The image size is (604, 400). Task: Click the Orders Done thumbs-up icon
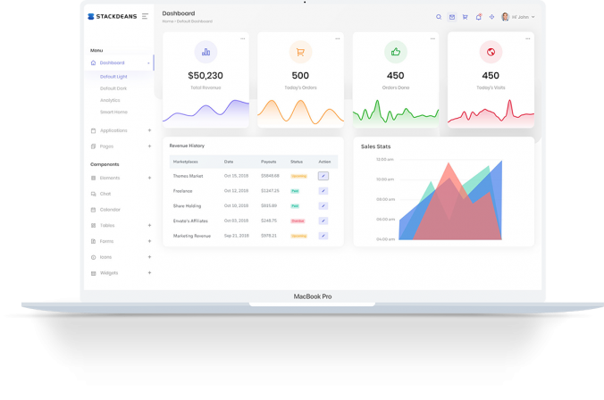click(396, 52)
